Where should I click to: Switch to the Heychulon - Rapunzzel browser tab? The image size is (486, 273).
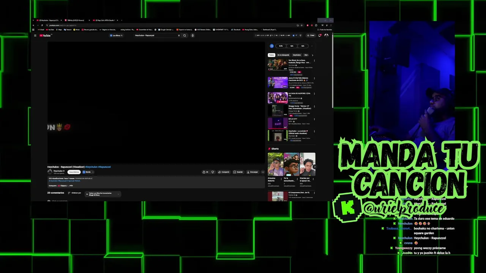tap(49, 20)
